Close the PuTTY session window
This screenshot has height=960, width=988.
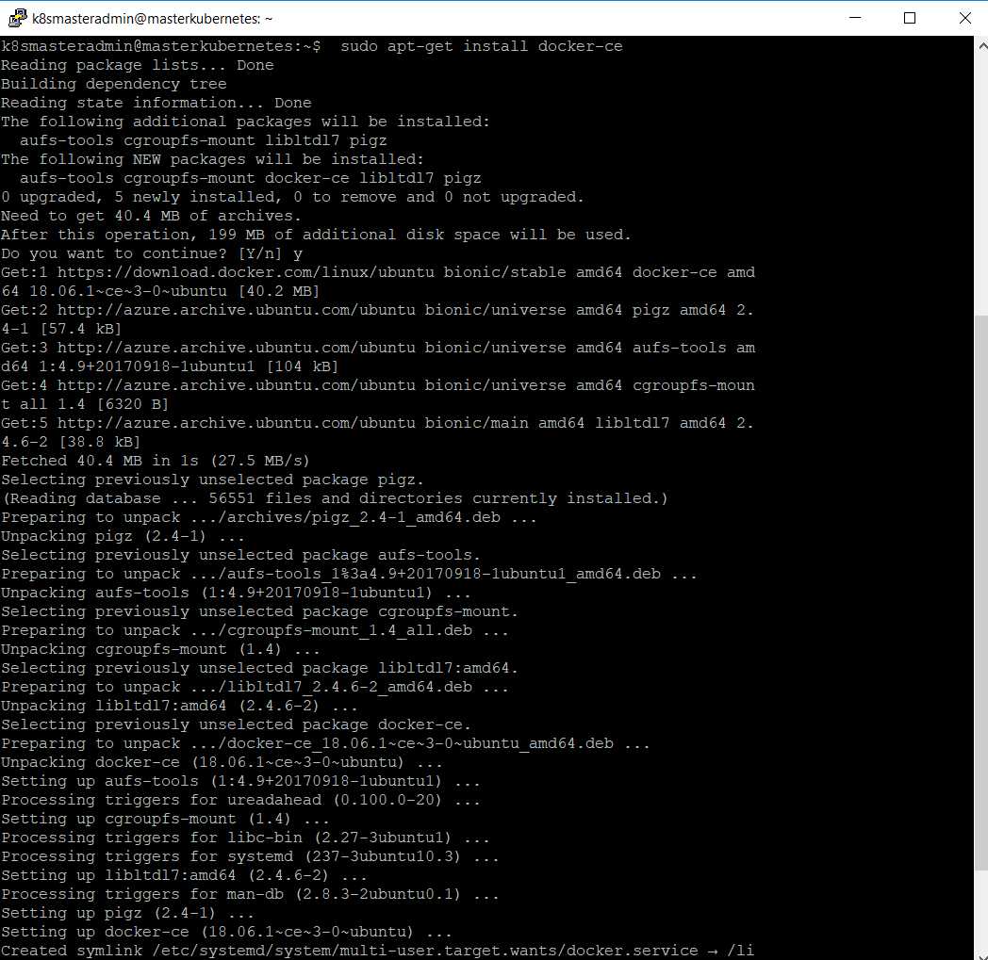964,18
